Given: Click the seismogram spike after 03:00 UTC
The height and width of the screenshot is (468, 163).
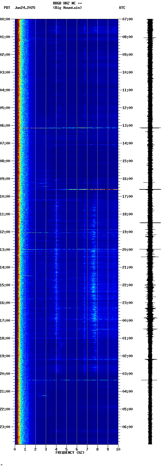Looking at the screenshot, I should 149,380.
